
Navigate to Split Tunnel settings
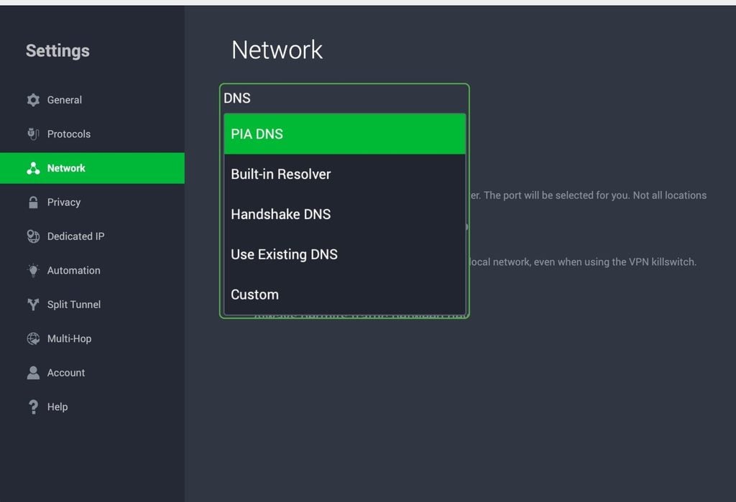pos(92,305)
